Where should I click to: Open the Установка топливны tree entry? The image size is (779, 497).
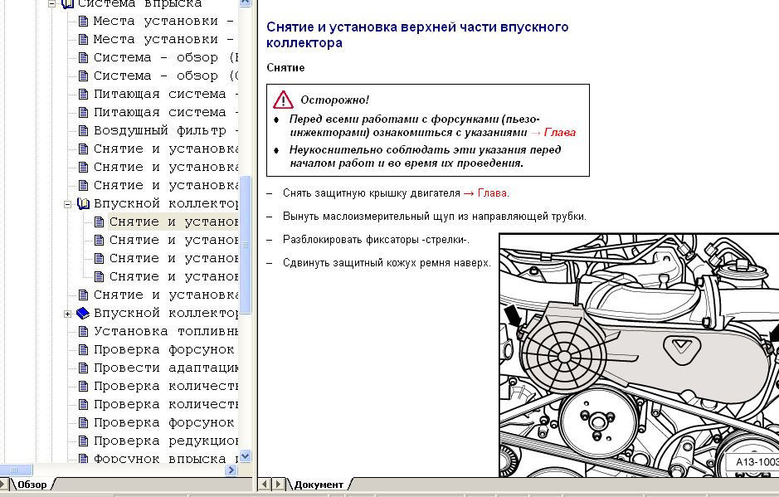166,332
